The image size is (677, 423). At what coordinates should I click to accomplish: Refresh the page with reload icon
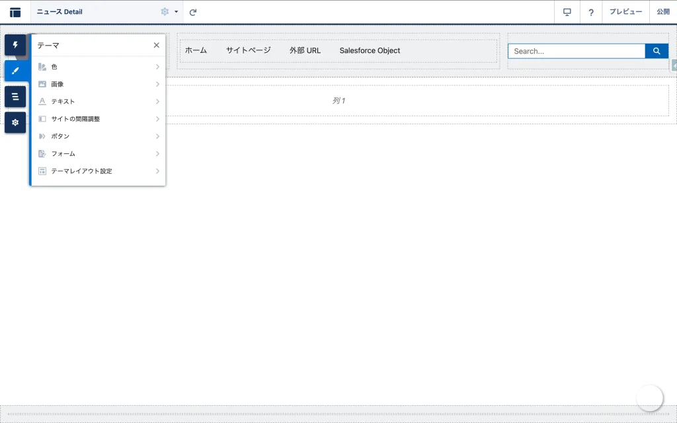pyautogui.click(x=193, y=12)
